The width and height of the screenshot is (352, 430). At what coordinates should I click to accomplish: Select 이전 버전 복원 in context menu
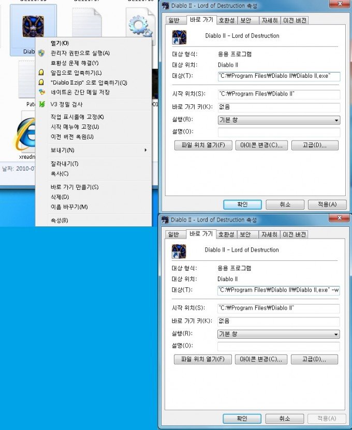click(72, 136)
